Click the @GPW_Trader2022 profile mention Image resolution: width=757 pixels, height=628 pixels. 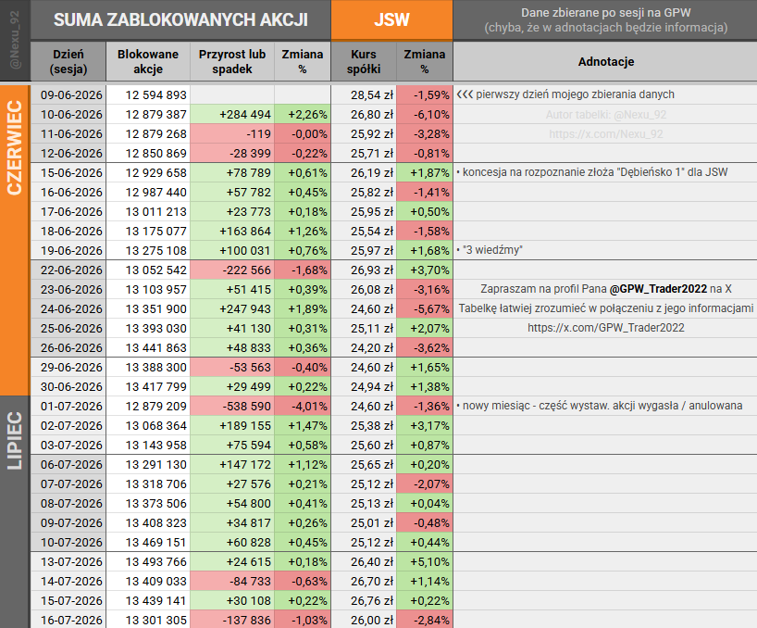[658, 289]
